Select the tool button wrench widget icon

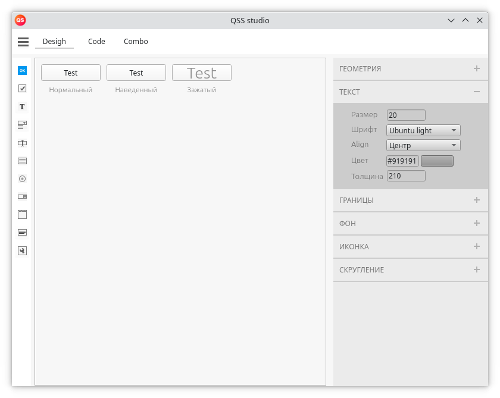coord(21,250)
